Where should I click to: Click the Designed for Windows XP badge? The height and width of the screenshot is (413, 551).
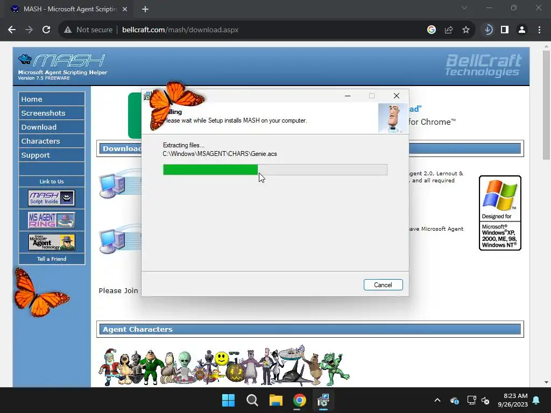coord(500,213)
